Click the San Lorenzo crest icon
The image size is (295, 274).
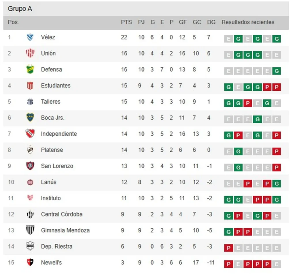pyautogui.click(x=30, y=166)
